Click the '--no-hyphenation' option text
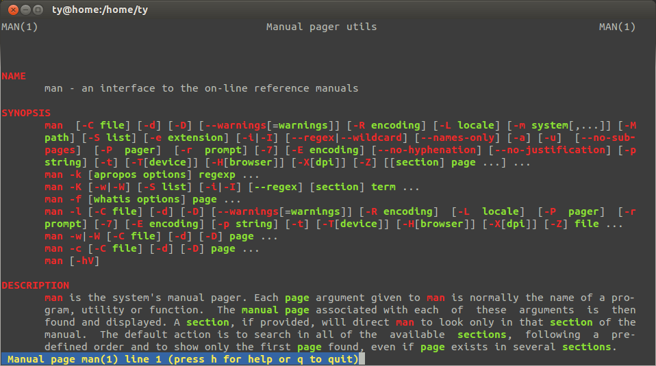 (427, 150)
